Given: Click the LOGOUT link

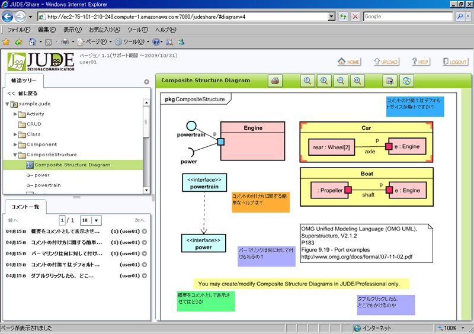Looking at the screenshot, I should [x=455, y=62].
